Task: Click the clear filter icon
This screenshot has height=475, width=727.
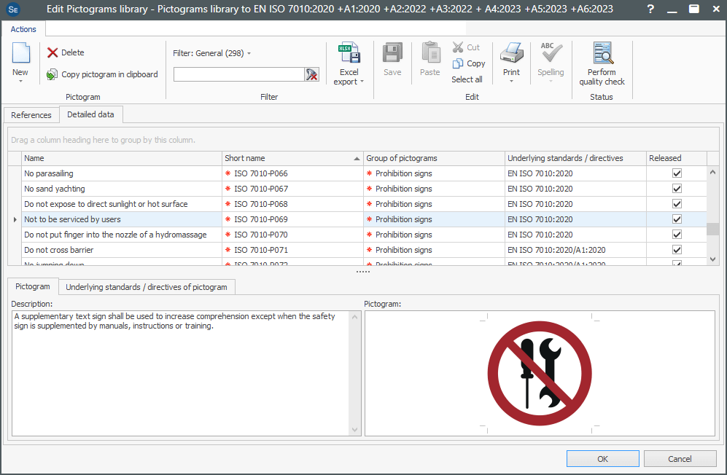Action: click(312, 74)
